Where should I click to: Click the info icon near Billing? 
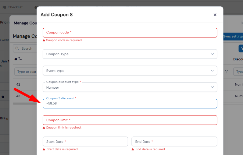(3, 97)
